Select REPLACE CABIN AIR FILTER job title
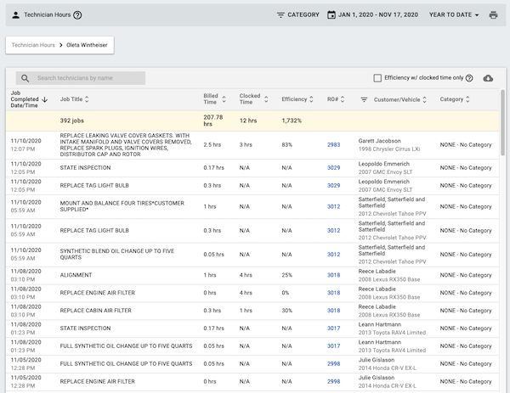The height and width of the screenshot is (393, 510). (95, 311)
